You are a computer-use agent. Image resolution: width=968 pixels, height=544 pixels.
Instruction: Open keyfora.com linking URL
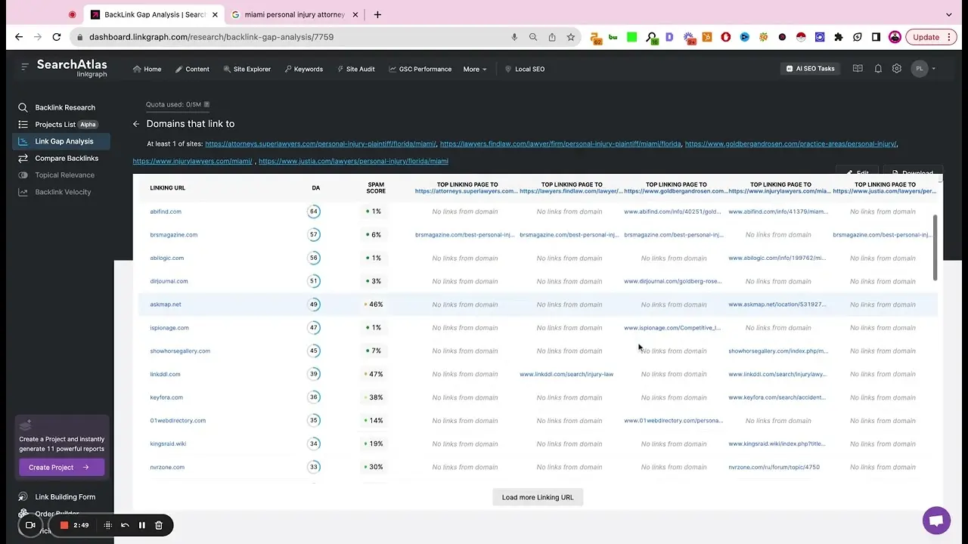pos(166,397)
